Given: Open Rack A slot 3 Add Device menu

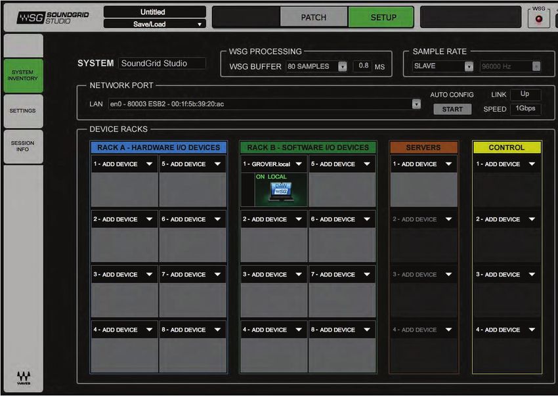Looking at the screenshot, I should [124, 275].
